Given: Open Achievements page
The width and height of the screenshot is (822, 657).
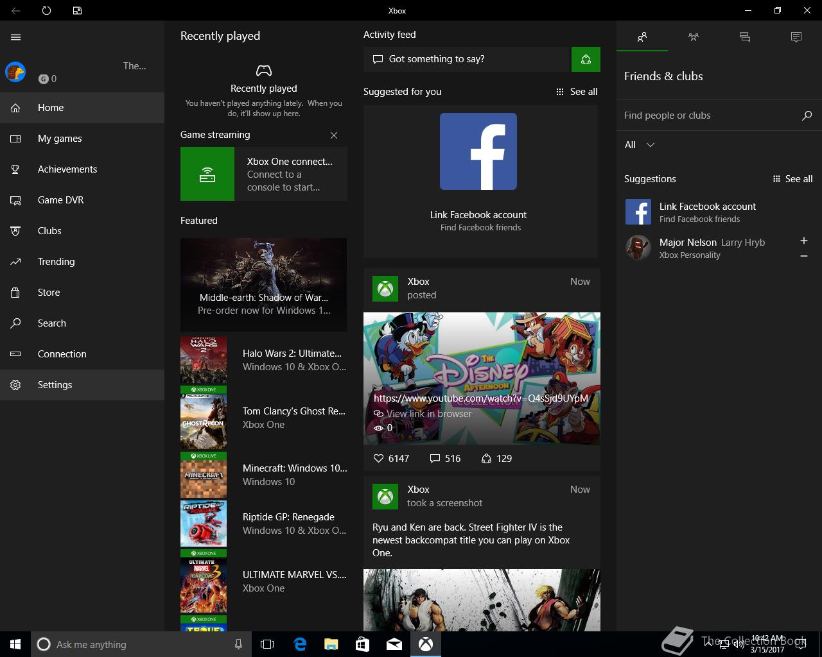Looking at the screenshot, I should click(x=82, y=169).
